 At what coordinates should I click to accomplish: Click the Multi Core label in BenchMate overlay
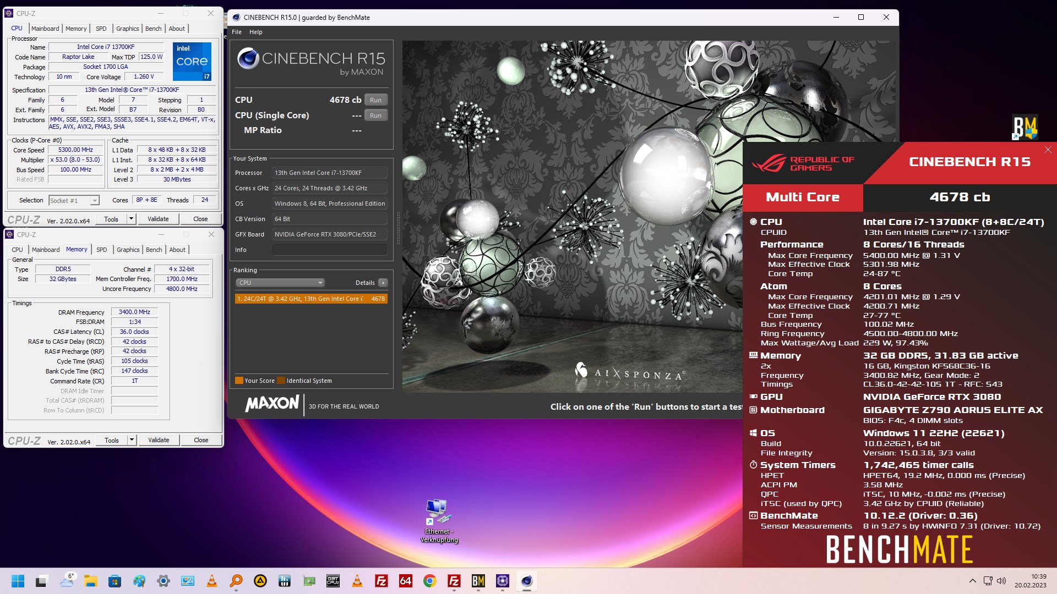click(x=803, y=197)
